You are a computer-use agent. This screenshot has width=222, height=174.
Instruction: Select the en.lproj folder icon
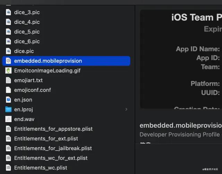pos(8,109)
